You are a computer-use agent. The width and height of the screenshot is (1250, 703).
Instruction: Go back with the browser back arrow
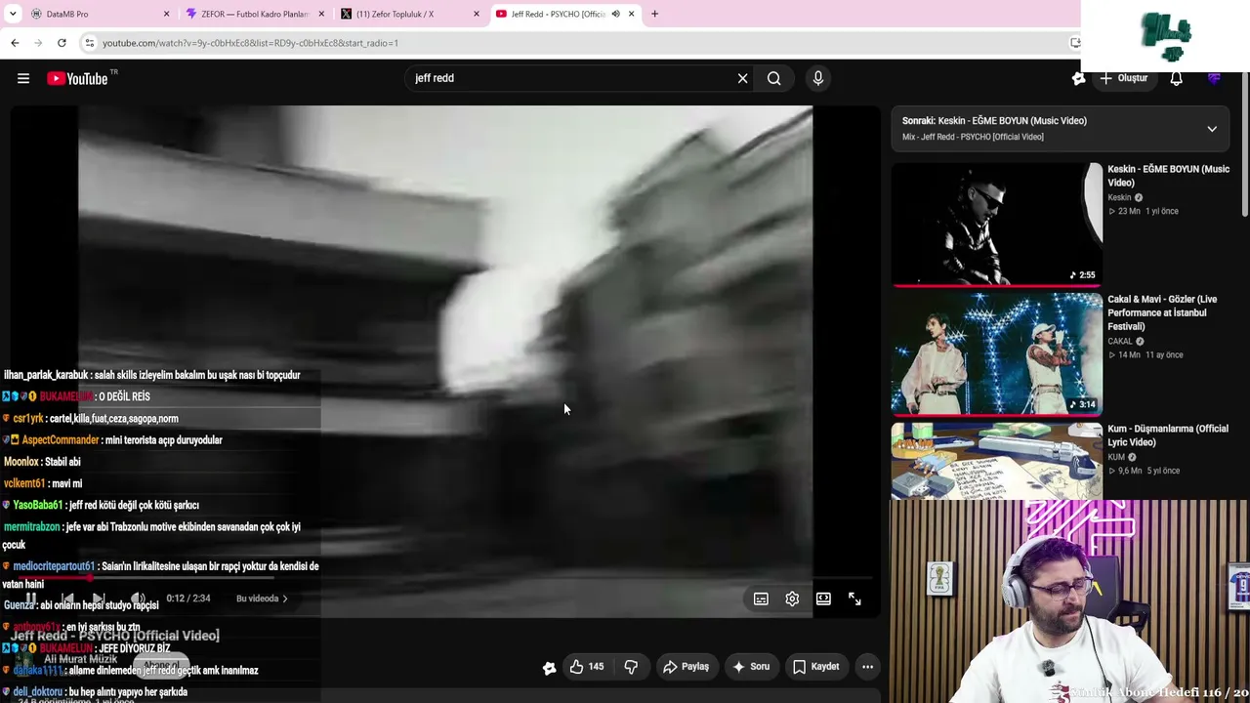click(x=15, y=43)
